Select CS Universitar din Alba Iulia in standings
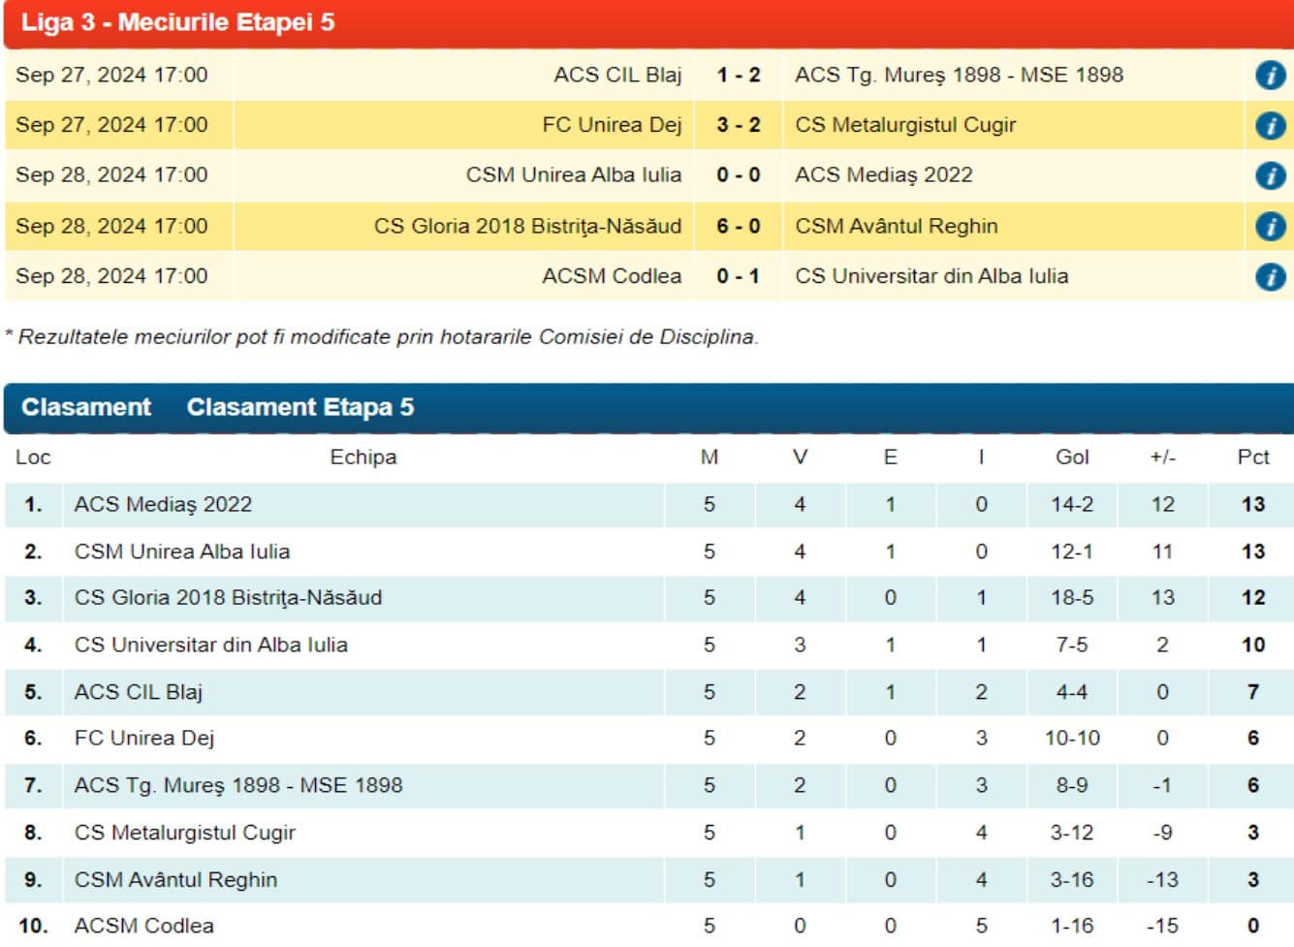The image size is (1294, 947). click(x=210, y=645)
